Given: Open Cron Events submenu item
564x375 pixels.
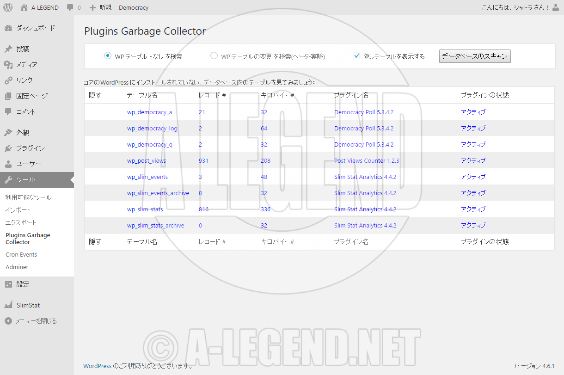Looking at the screenshot, I should coord(21,254).
